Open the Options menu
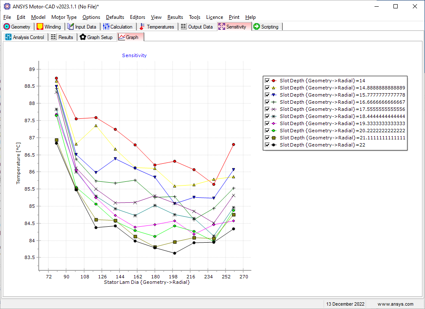This screenshot has width=425, height=309. (91, 17)
